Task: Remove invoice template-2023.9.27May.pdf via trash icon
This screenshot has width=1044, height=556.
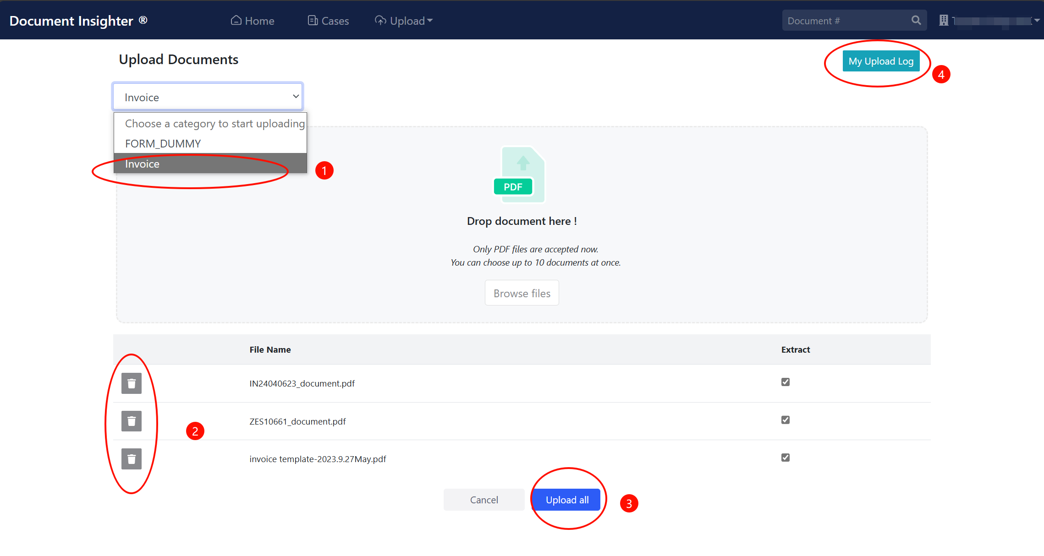Action: (x=132, y=459)
